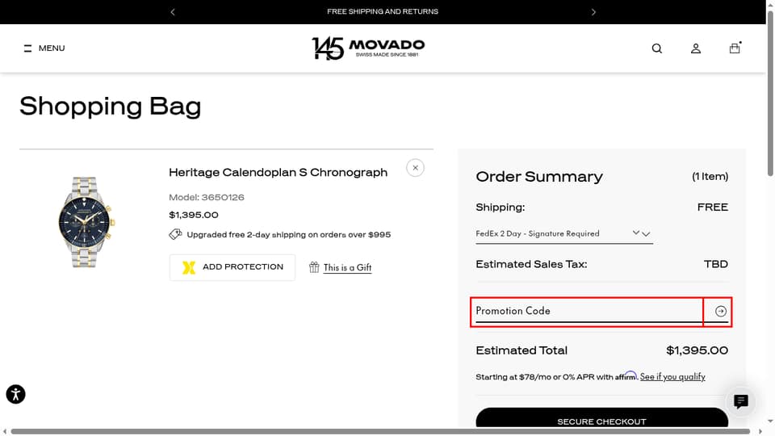Show next banner message arrow
775x436 pixels.
[x=593, y=12]
